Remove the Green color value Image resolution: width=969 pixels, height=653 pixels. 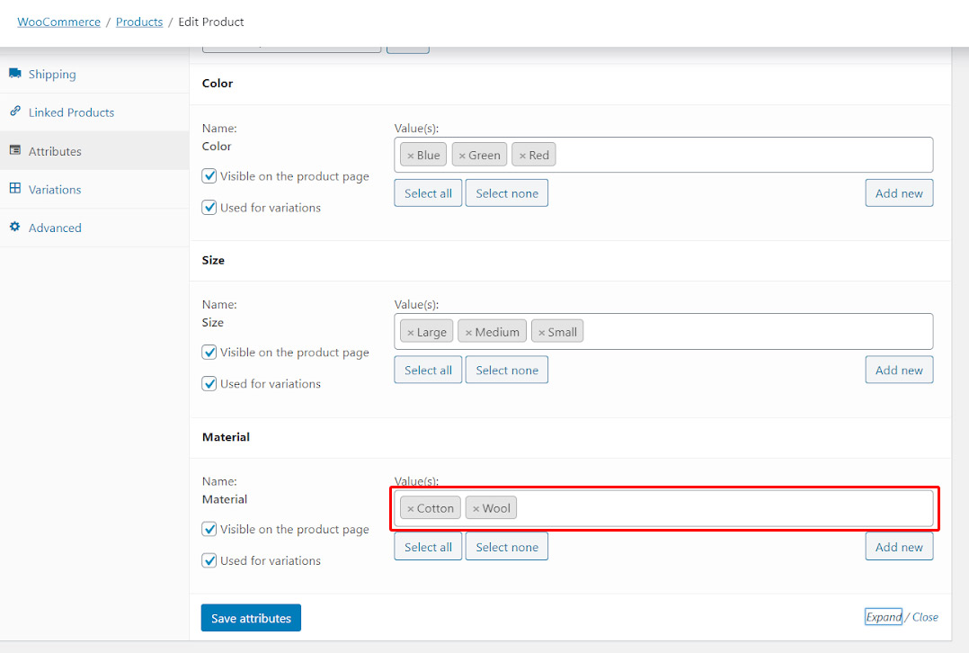tap(462, 156)
